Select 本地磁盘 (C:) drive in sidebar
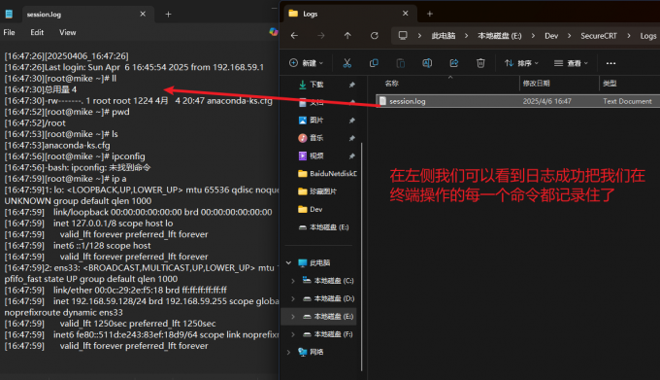The width and height of the screenshot is (660, 380). point(329,281)
